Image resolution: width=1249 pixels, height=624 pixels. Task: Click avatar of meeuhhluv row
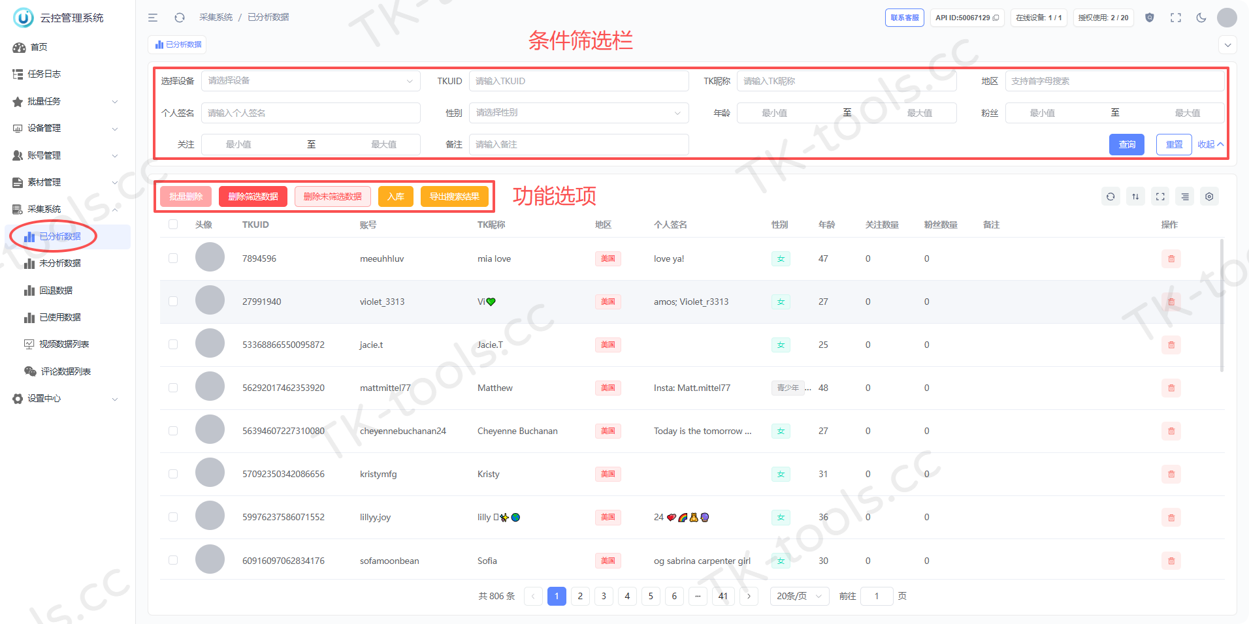[210, 257]
